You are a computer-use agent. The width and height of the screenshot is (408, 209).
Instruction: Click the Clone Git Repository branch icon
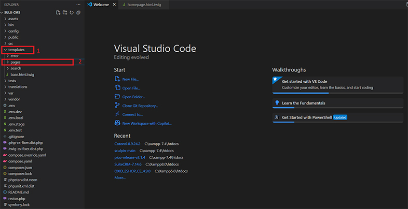117,106
